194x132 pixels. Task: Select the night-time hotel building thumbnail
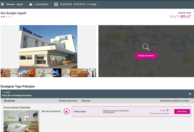pos(57,73)
